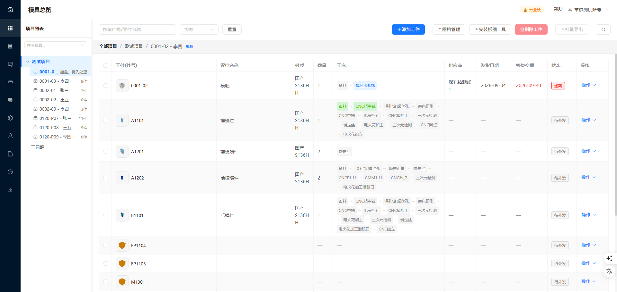
Task: Open the folder sidebar icon
Action: pyautogui.click(x=10, y=82)
